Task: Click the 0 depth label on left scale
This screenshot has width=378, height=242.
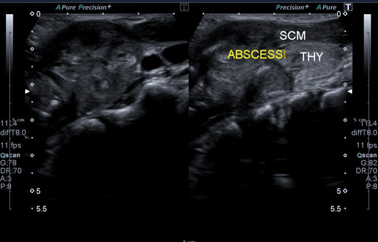Action: point(38,14)
